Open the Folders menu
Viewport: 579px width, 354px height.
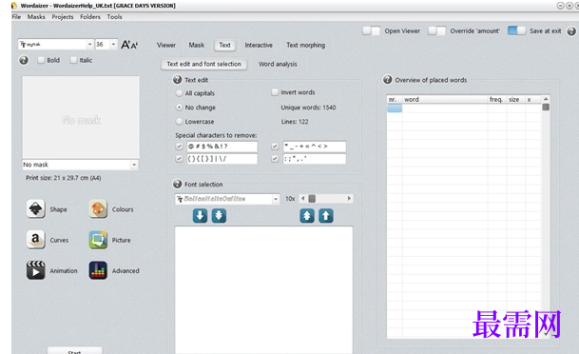click(x=90, y=17)
